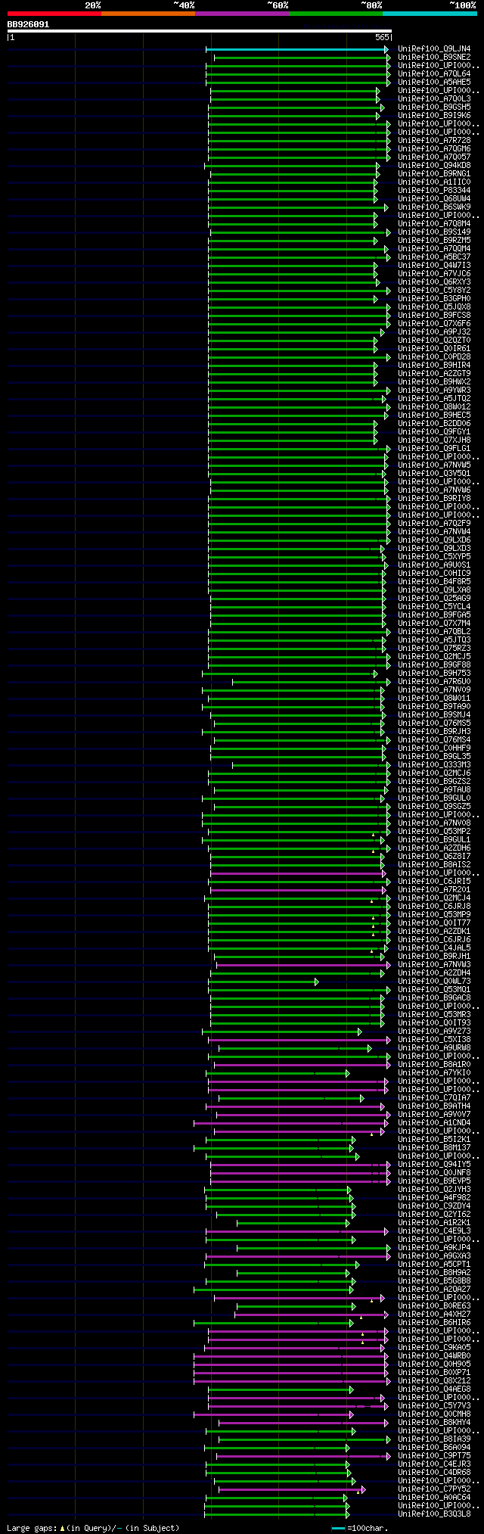484x1534 pixels.
Task: Select subject label UniRef100_A7YKI0
Action: pyautogui.click(x=434, y=1073)
